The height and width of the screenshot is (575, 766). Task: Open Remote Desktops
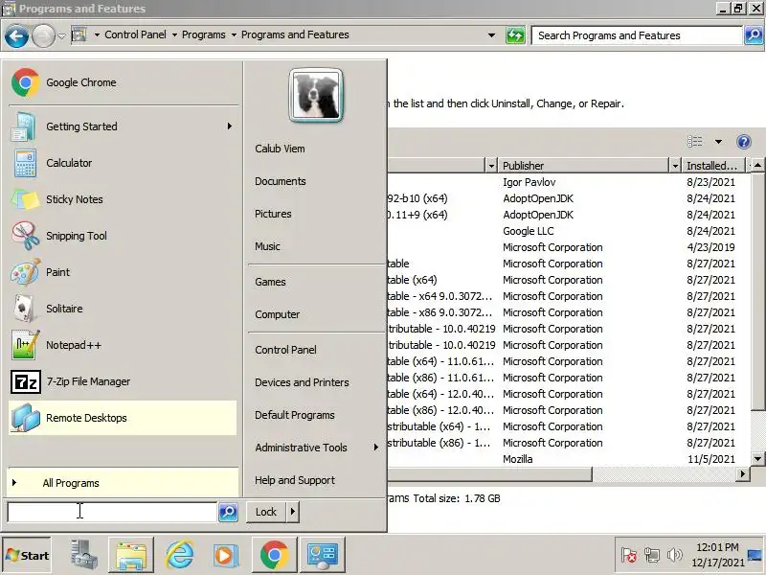[x=123, y=418]
